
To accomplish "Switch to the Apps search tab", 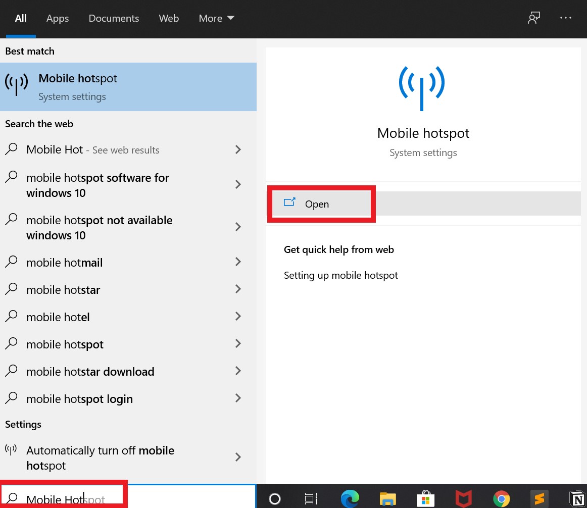I will [57, 18].
